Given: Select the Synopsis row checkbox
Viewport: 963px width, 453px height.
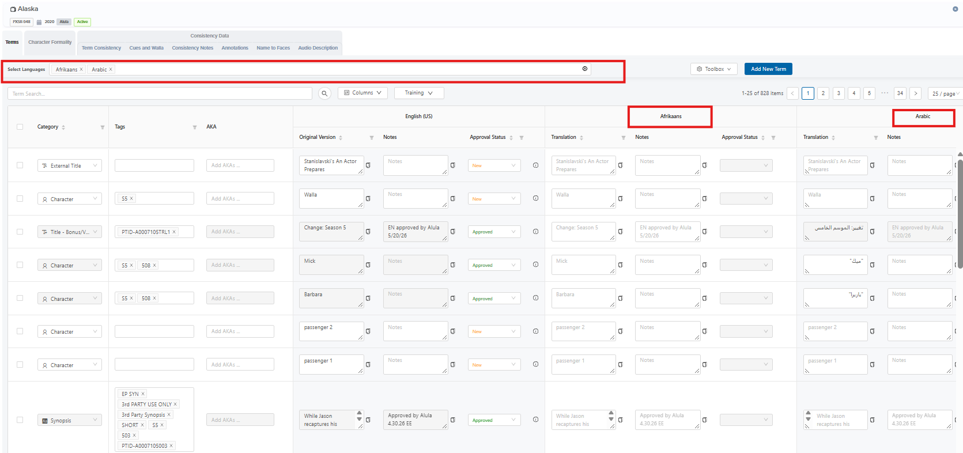Looking at the screenshot, I should click(20, 420).
